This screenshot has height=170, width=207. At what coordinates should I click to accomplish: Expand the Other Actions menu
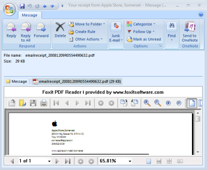click(86, 39)
